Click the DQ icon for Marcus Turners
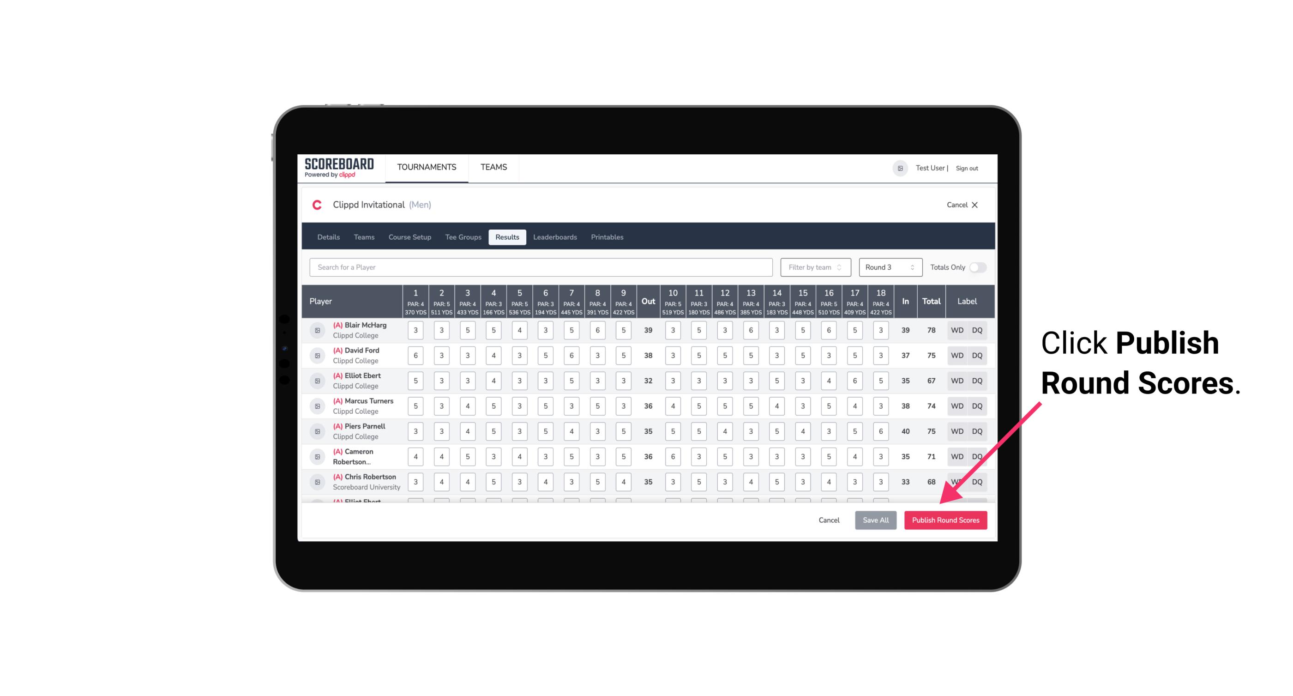Image resolution: width=1293 pixels, height=696 pixels. [x=978, y=405]
